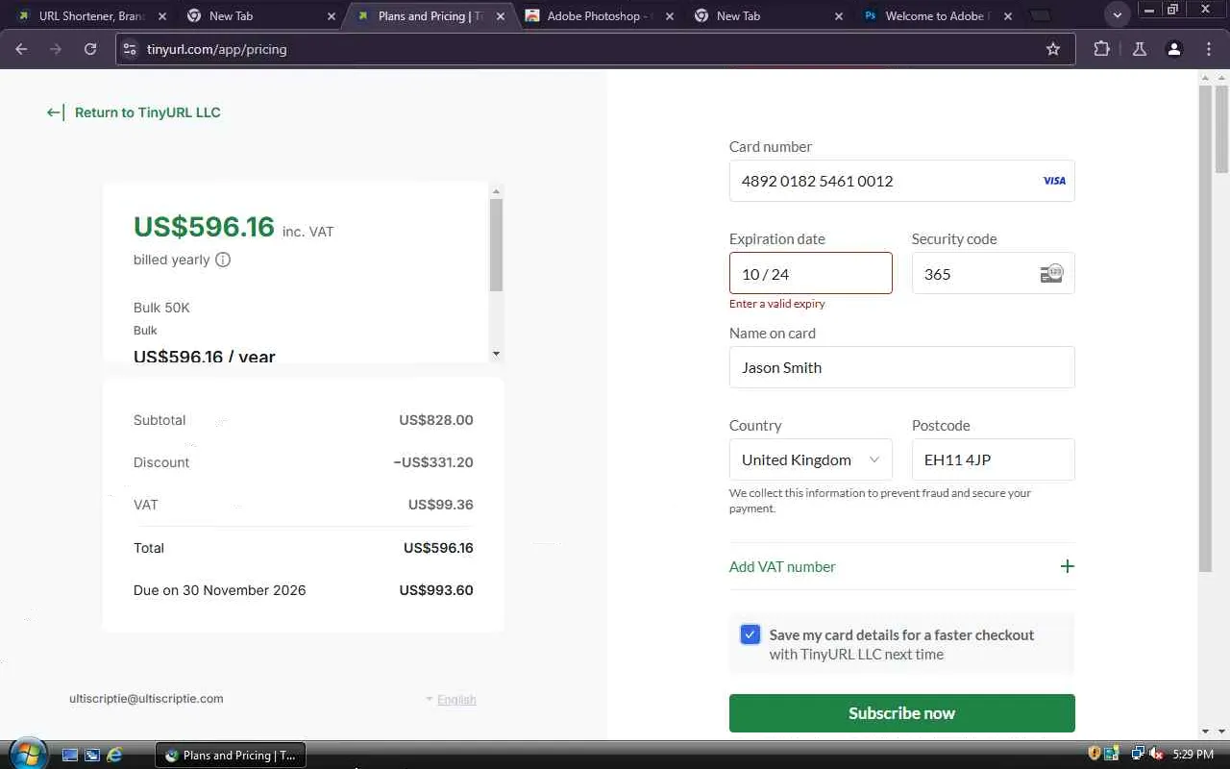Click the Bulk 50K plan name
Screen dimensions: 1230x769
[x=161, y=308]
